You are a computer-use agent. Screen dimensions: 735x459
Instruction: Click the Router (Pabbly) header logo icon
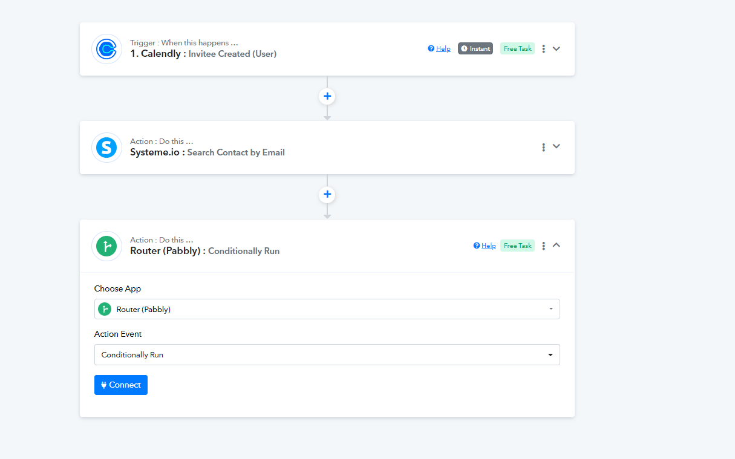[x=106, y=246]
